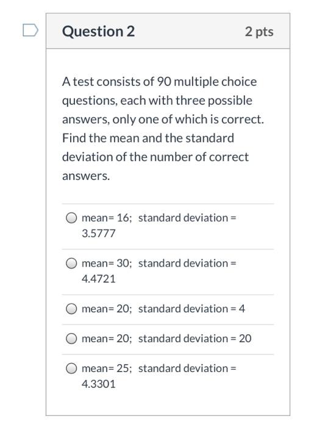The width and height of the screenshot is (336, 427).
Task: Click the 'Find the mean and the standard' line
Action: coord(148,138)
